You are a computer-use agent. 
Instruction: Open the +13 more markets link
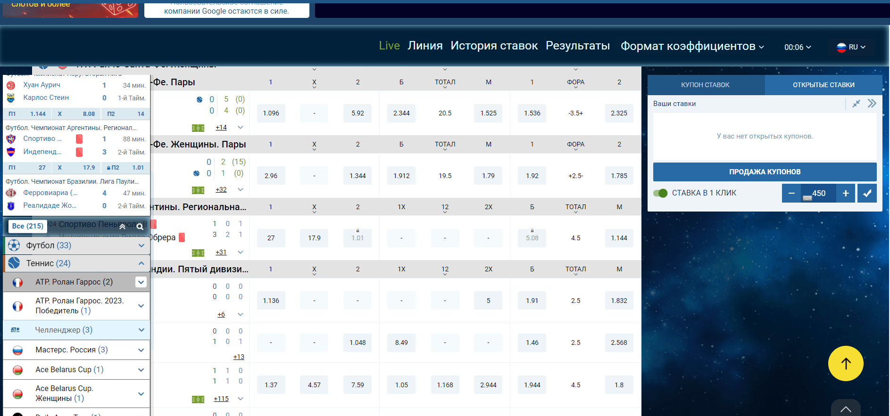[x=238, y=357]
